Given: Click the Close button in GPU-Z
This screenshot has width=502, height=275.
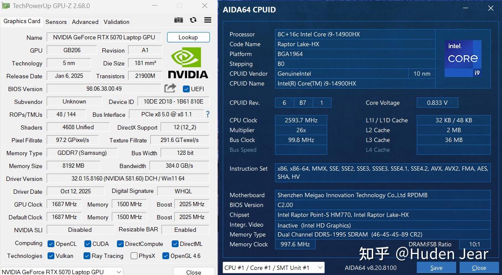Looking at the screenshot, I should pyautogui.click(x=194, y=272).
